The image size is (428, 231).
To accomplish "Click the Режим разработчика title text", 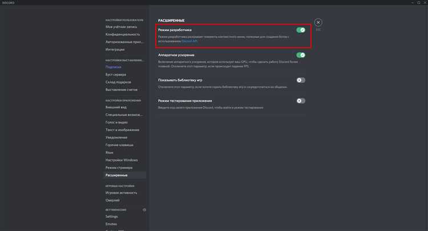I will 175,30.
